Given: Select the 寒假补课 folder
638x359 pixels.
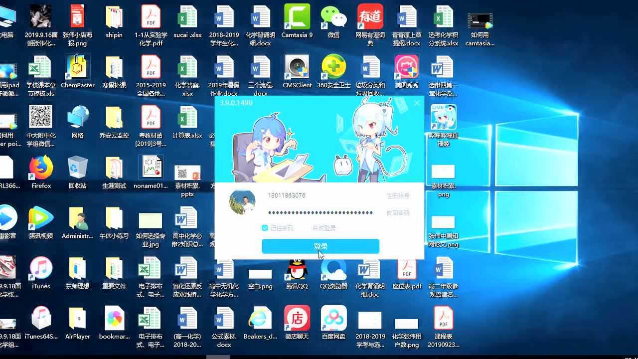Looking at the screenshot, I should (x=114, y=72).
